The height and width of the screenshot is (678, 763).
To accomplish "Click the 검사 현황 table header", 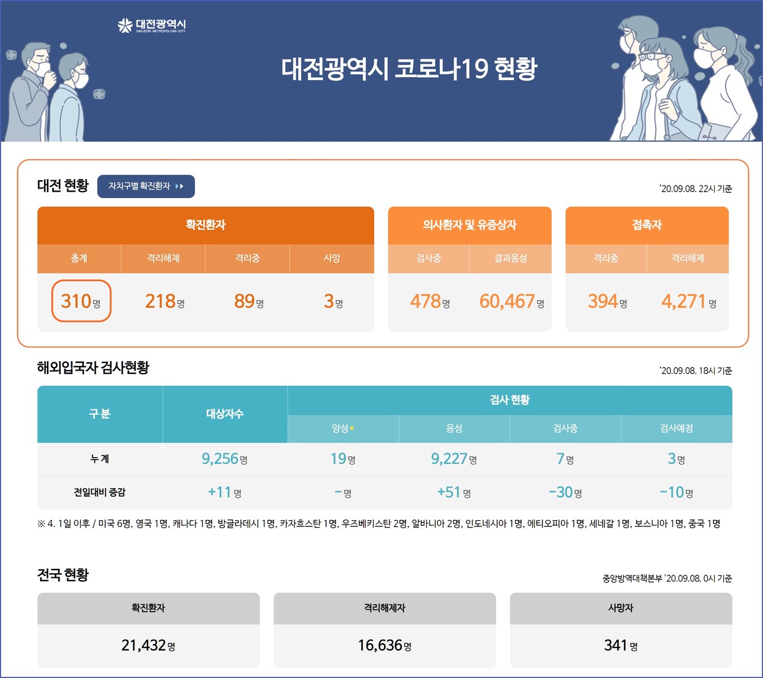I will [x=510, y=400].
